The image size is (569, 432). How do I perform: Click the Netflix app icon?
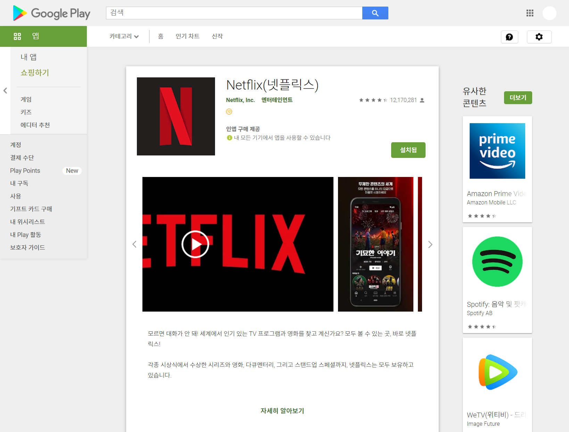176,116
